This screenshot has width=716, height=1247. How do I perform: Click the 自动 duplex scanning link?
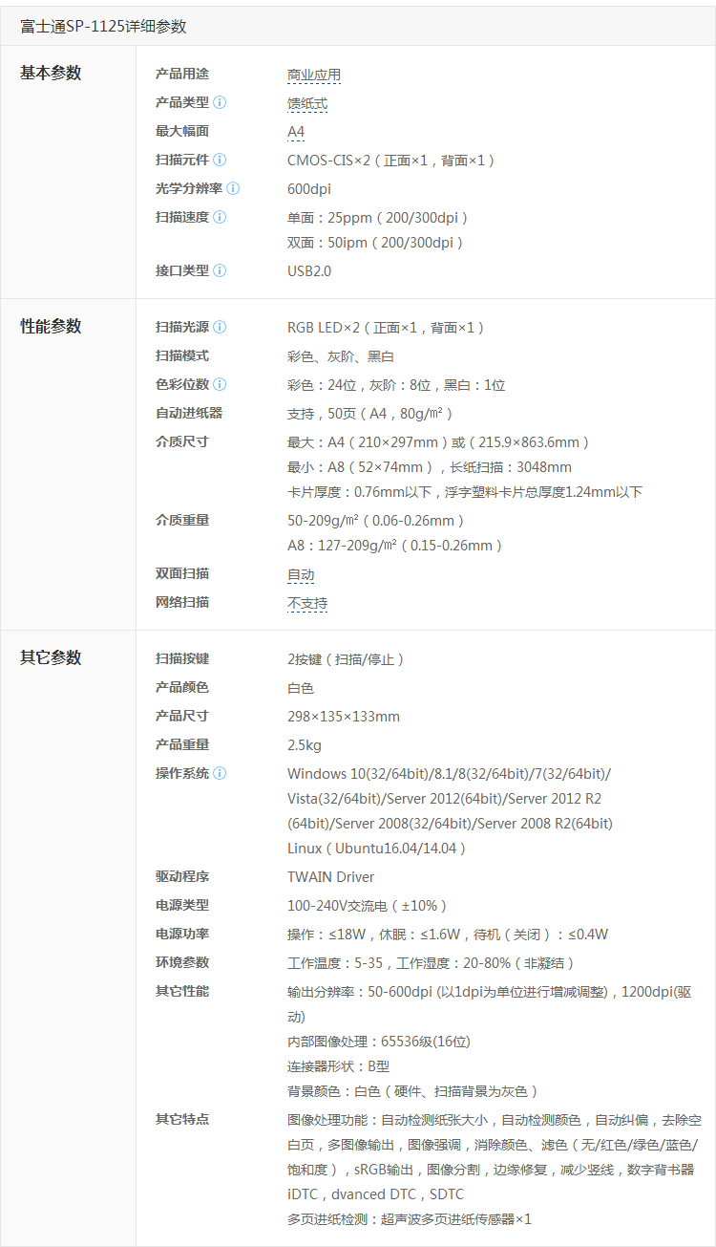coord(301,575)
